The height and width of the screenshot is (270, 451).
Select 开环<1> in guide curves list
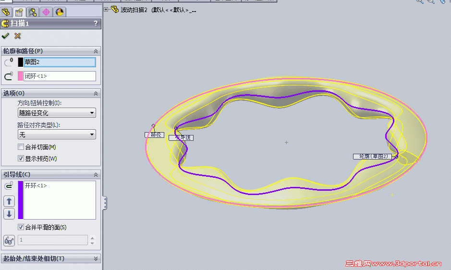[36, 185]
